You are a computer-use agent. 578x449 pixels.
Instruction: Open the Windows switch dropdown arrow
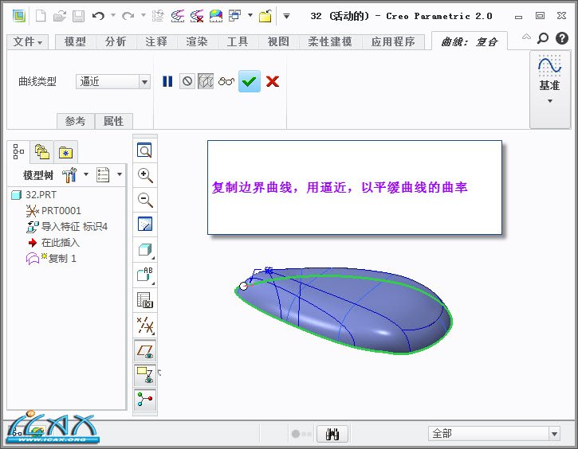point(250,15)
